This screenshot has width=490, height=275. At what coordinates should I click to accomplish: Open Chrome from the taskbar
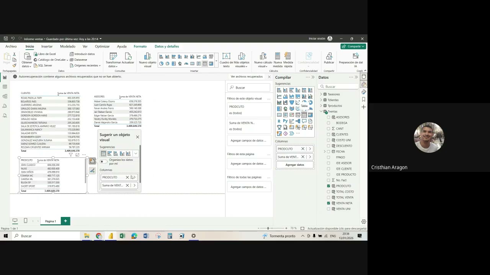tap(99, 236)
